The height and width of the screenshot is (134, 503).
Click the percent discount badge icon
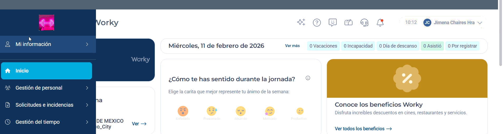pos(407,78)
